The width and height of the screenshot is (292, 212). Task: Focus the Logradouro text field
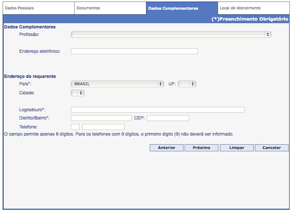coord(158,110)
